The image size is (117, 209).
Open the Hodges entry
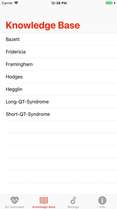tap(58, 77)
